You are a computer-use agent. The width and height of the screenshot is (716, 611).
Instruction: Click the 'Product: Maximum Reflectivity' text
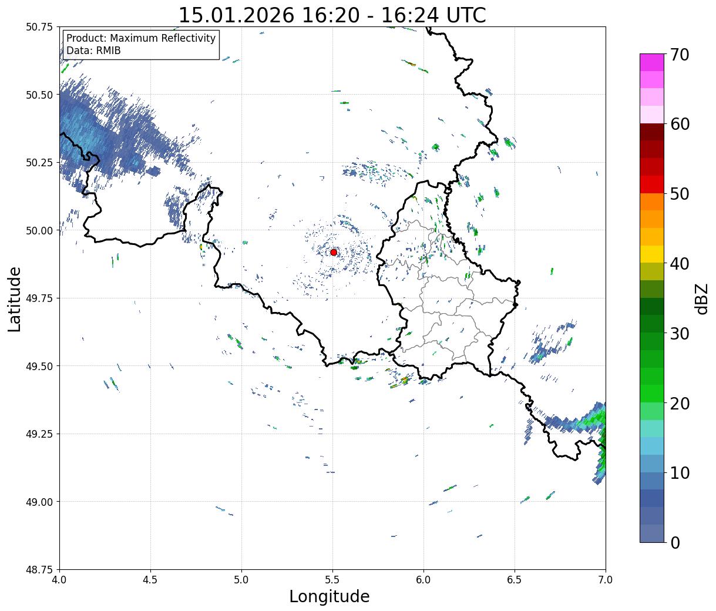[x=141, y=38]
